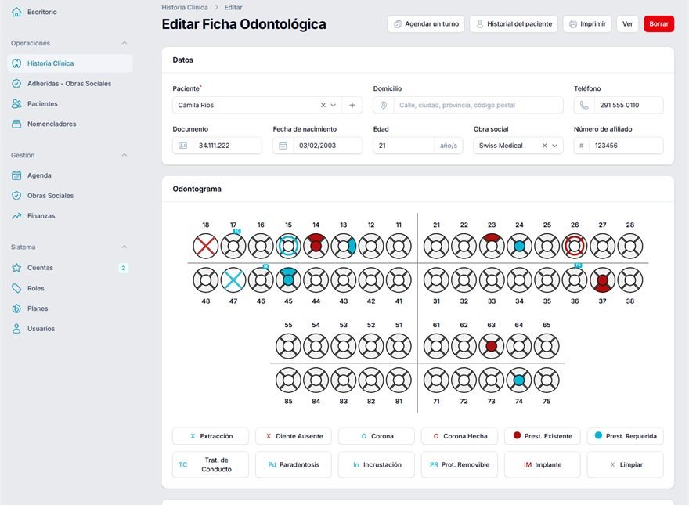Click tooth 37 in the odontogram
This screenshot has height=505, width=689.
pyautogui.click(x=602, y=280)
